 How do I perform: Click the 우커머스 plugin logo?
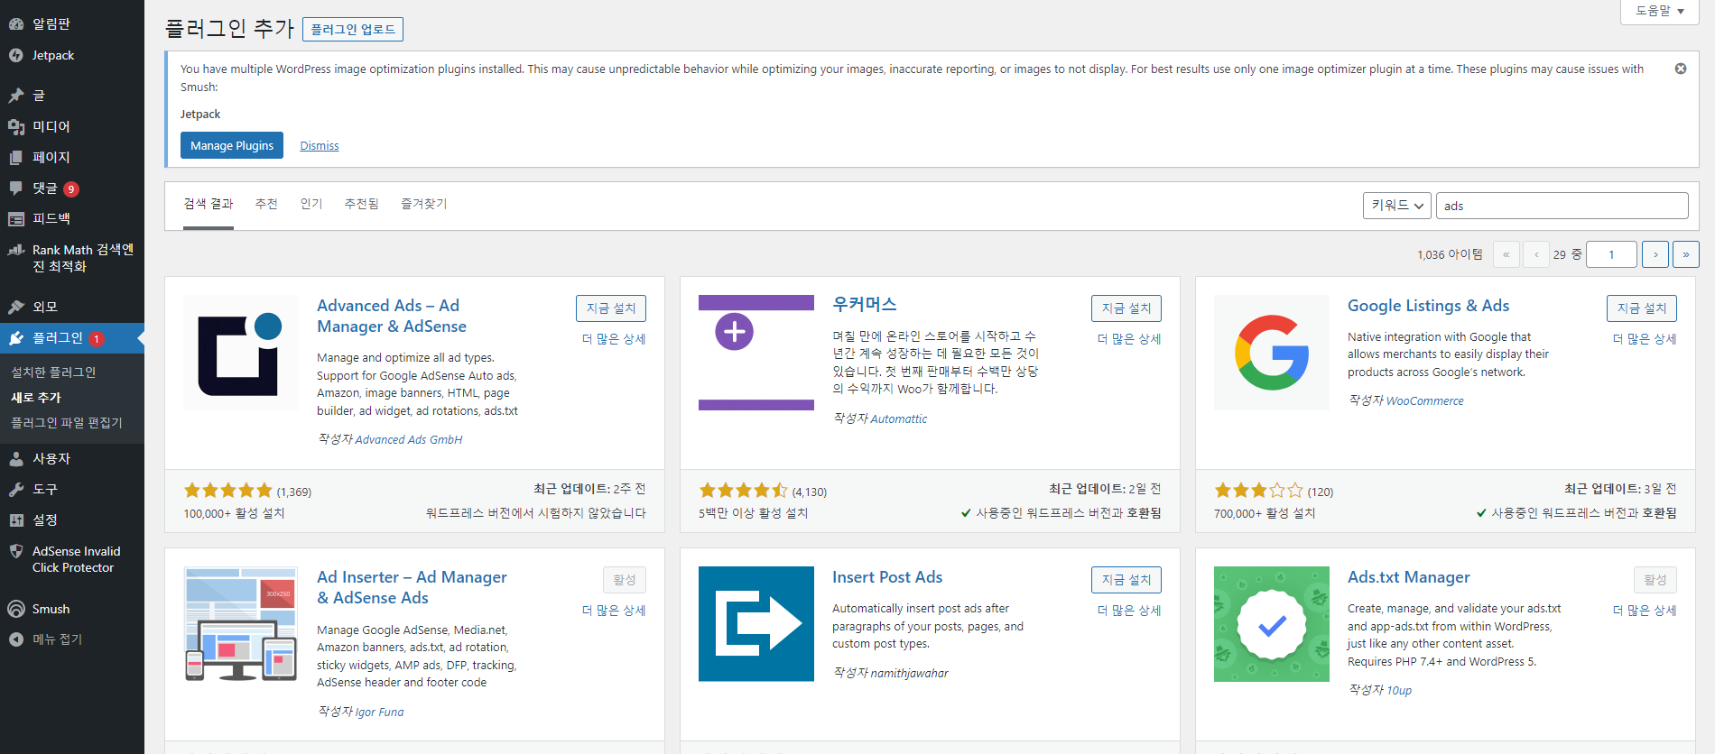pos(756,353)
